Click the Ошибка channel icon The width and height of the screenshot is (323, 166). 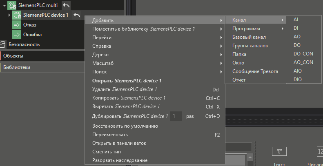click(17, 35)
